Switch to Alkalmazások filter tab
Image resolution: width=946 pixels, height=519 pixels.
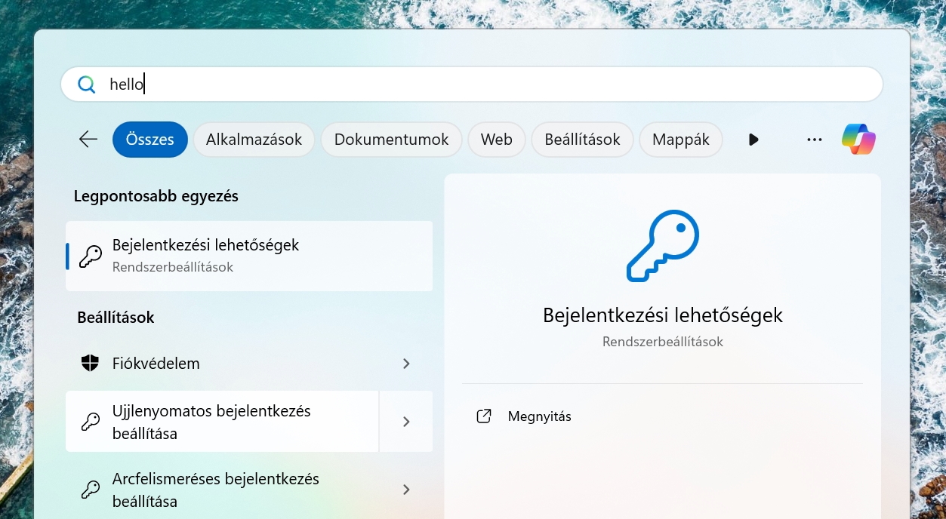(x=254, y=140)
